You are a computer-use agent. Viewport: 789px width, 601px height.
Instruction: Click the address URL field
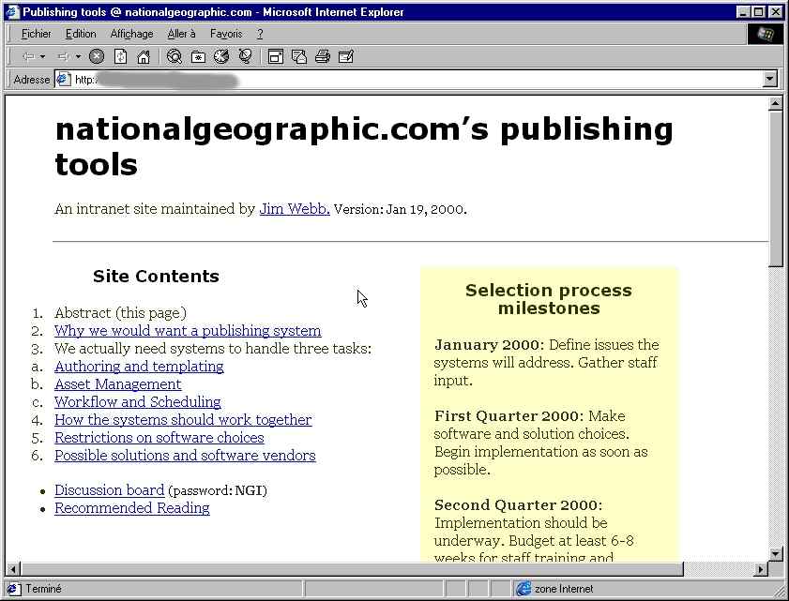[x=417, y=79]
